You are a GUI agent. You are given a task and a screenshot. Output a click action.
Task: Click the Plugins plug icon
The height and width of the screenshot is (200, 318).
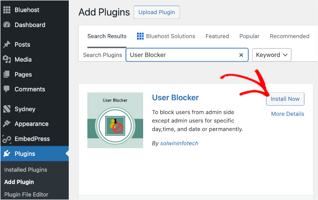[7, 154]
